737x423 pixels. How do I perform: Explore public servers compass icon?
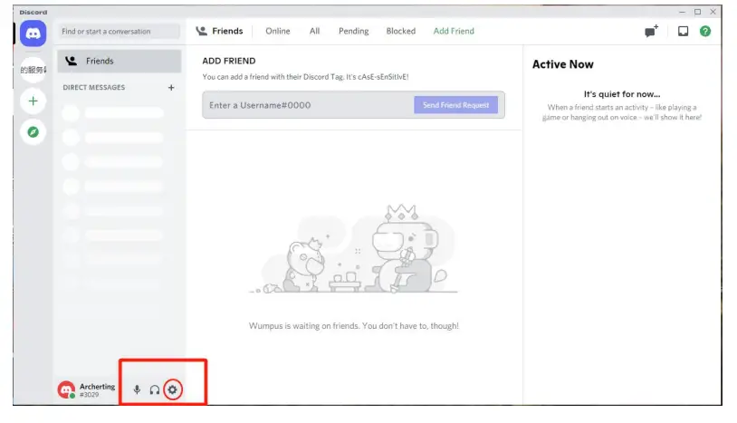[33, 132]
